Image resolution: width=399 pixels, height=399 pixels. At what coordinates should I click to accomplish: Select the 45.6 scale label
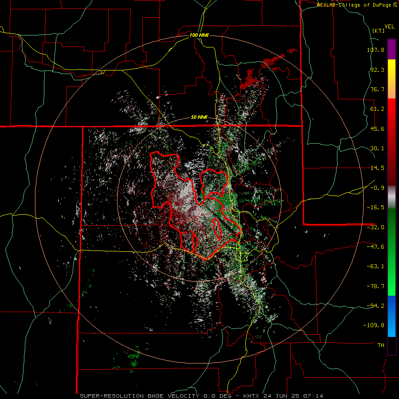click(x=377, y=129)
